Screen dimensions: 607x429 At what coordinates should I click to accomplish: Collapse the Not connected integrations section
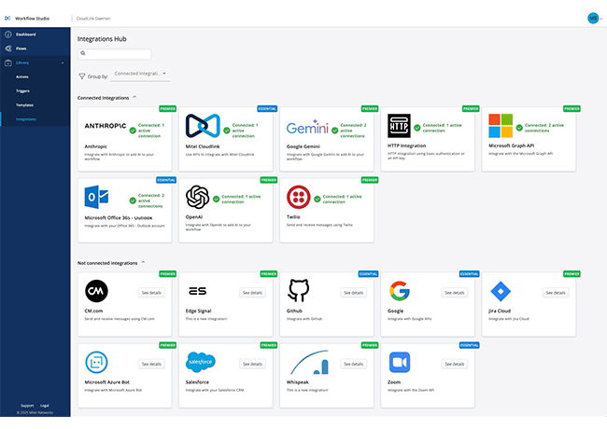pos(143,262)
